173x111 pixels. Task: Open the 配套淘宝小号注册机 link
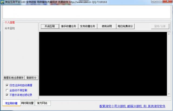coord(113,106)
